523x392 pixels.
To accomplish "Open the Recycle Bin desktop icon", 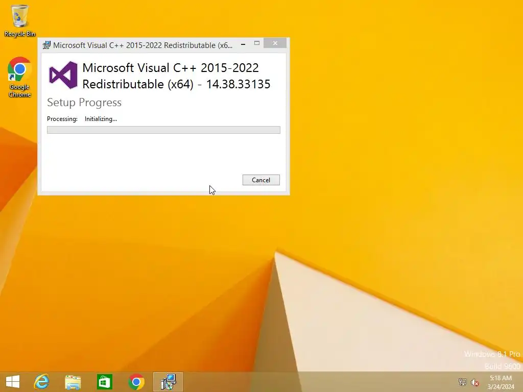I will tap(20, 20).
